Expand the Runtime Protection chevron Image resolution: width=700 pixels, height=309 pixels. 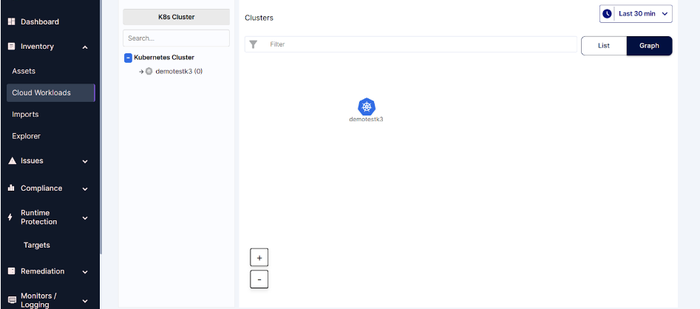tap(85, 218)
